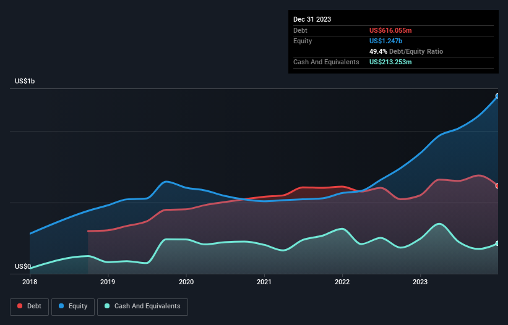
Task: Click the US$0 y-axis label
Action: click(23, 266)
